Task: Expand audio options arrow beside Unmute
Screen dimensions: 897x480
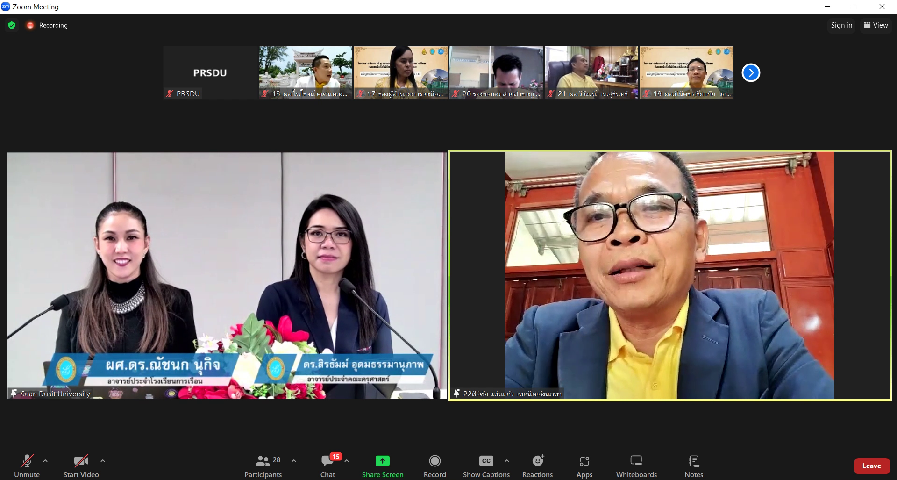Action: click(45, 461)
